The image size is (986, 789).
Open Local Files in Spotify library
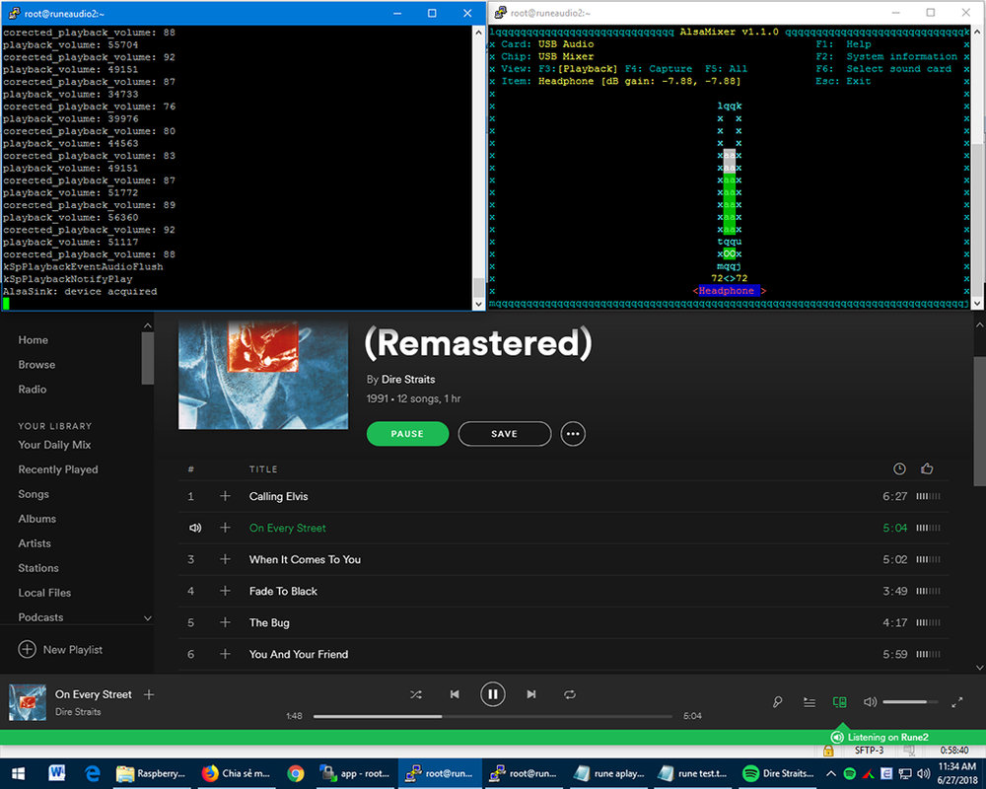tap(44, 592)
